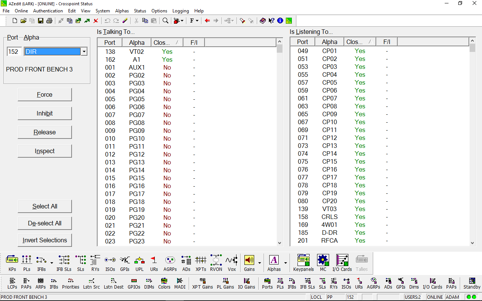Open the Gains speaker icon
The width and height of the screenshot is (482, 301).
249,263
